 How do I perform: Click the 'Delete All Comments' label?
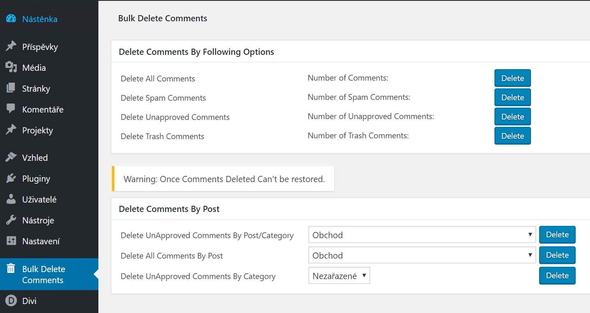click(x=158, y=79)
